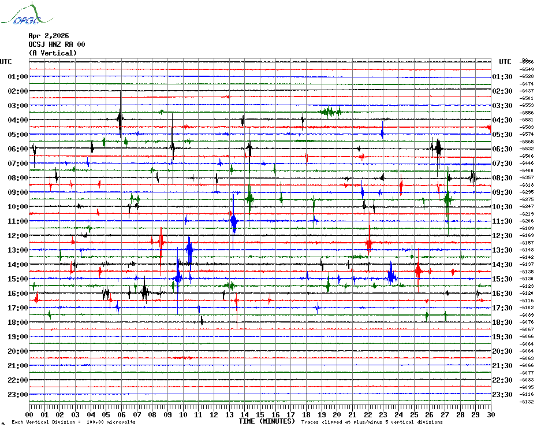
Task: Select the offset value '-6247'
Action: pyautogui.click(x=527, y=206)
